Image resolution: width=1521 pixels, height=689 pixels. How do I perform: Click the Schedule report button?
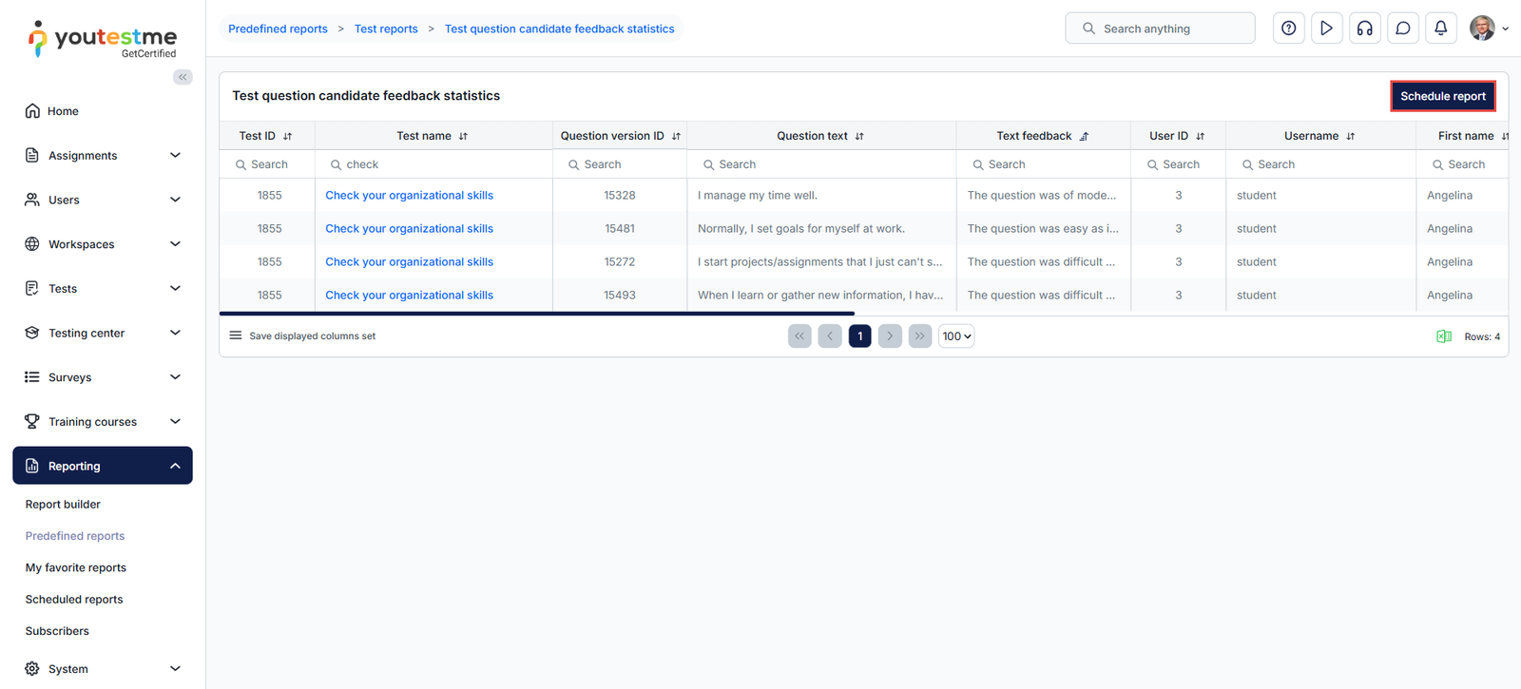pyautogui.click(x=1442, y=96)
